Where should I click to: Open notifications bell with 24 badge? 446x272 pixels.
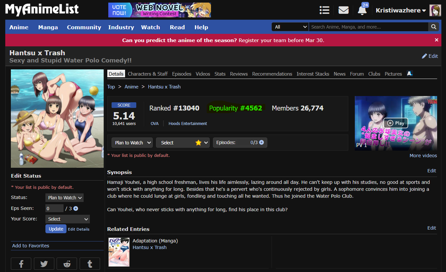pyautogui.click(x=362, y=10)
